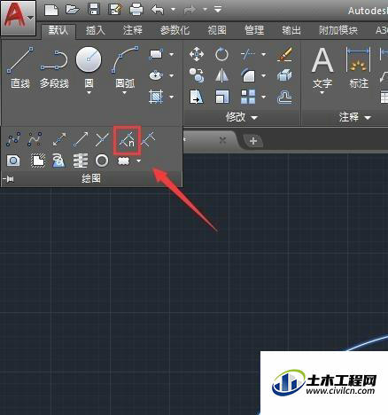Click the Save As icon
388x415 pixels.
pyautogui.click(x=115, y=10)
